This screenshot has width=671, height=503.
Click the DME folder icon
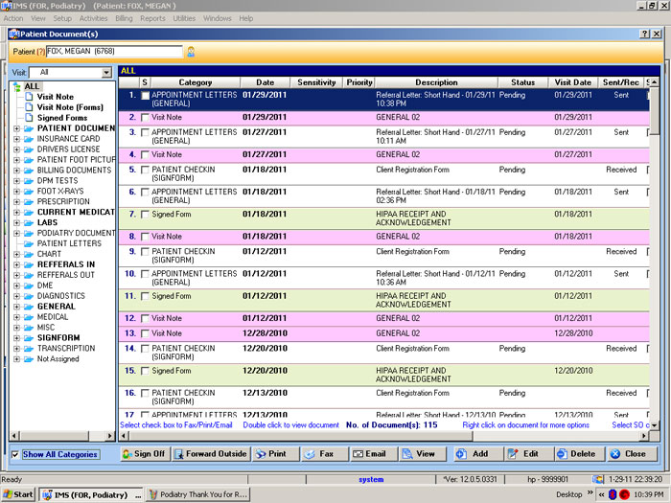coord(29,286)
